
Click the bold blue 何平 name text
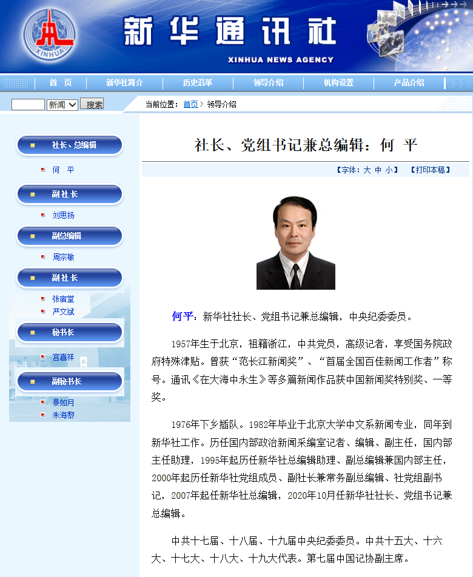point(182,316)
